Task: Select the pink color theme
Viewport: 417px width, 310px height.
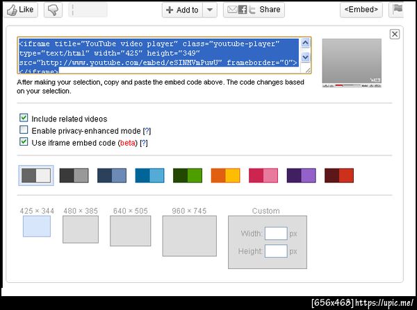Action: (263, 175)
